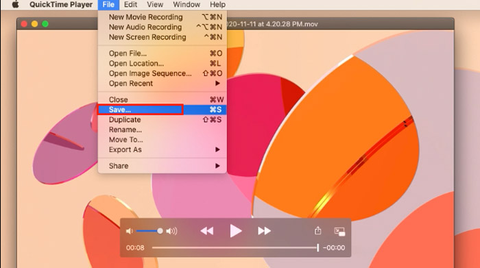Adjust the volume slider knob
Viewport: 480px width, 268px height.
[x=160, y=231]
